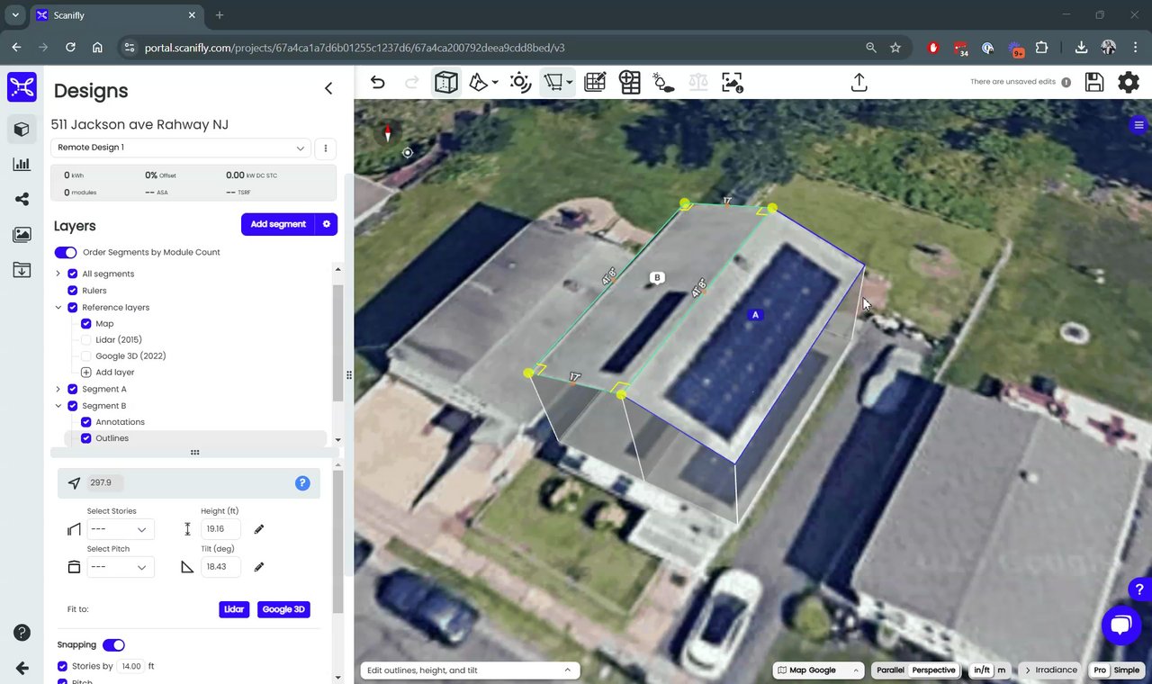Add a module array with grid-plus tool

630,83
